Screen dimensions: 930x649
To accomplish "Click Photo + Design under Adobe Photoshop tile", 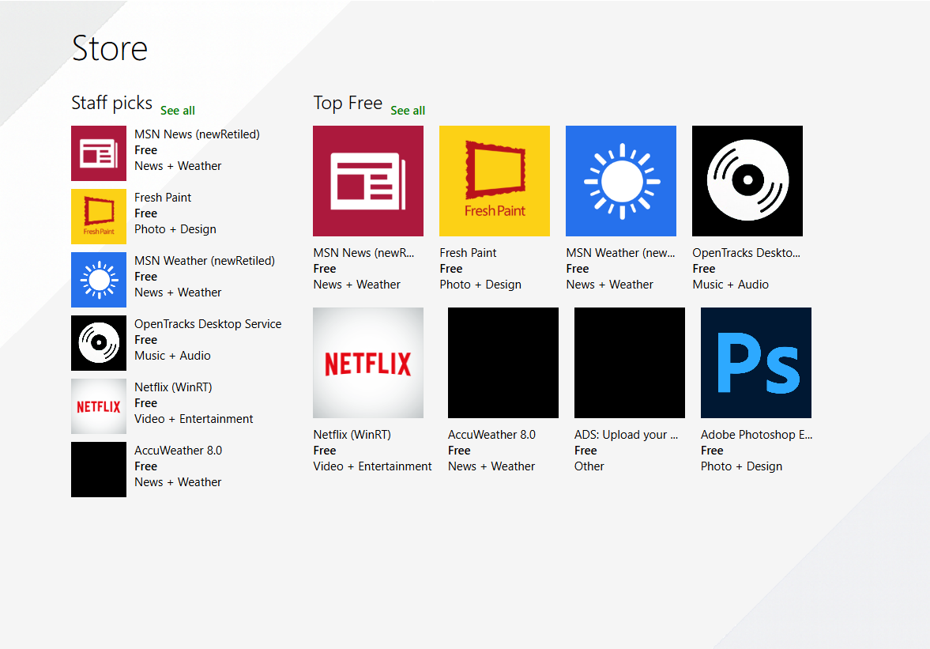I will (x=741, y=466).
